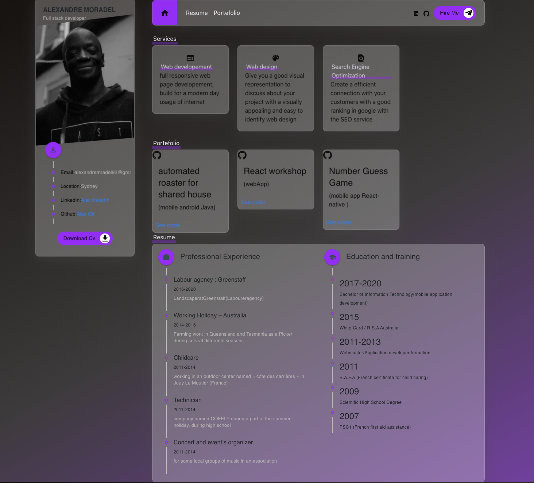Viewport: 534px width, 483px height.
Task: Click the Concert and event's organizer entry
Action: (213, 443)
